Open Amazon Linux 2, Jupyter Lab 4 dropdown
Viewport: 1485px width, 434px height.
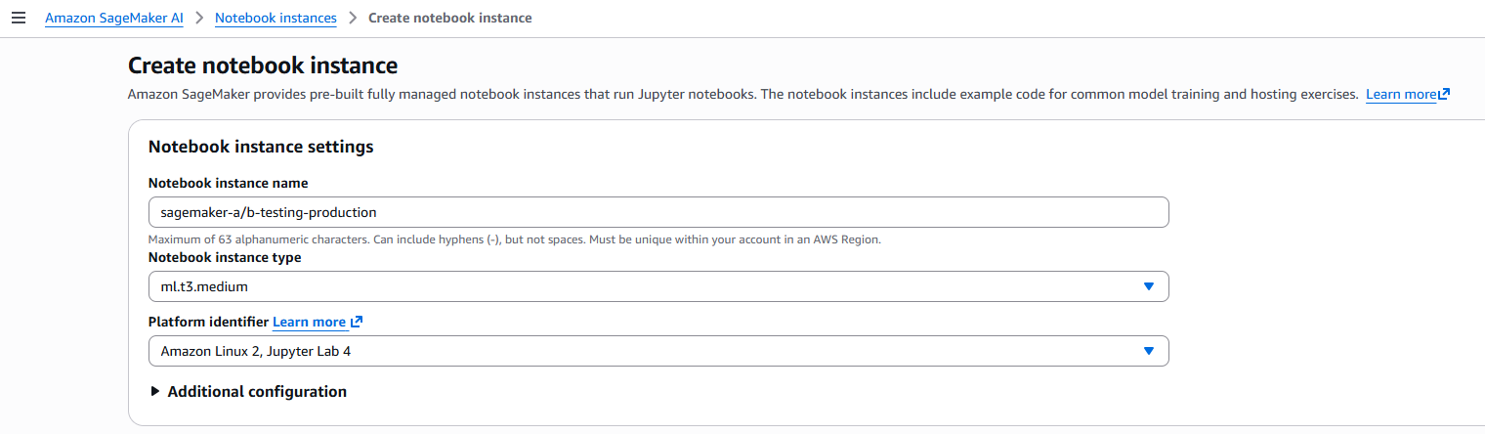coord(658,351)
